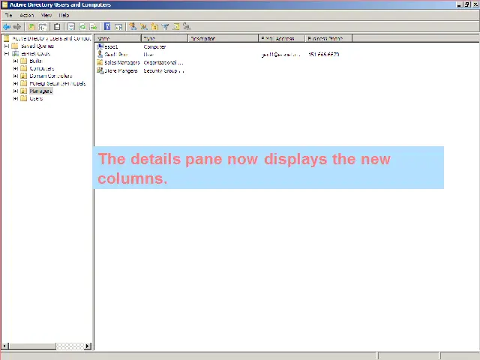Screen dimensions: 480x360
Task: Select the Store Managers entry in the list
Action: coord(121,70)
